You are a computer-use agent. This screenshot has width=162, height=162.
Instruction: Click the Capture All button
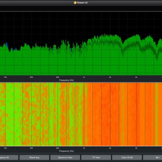9,158
